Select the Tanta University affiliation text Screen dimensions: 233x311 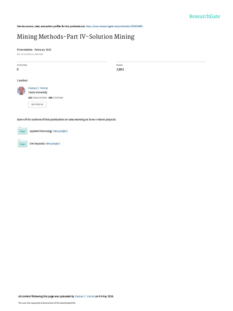coord(38,92)
